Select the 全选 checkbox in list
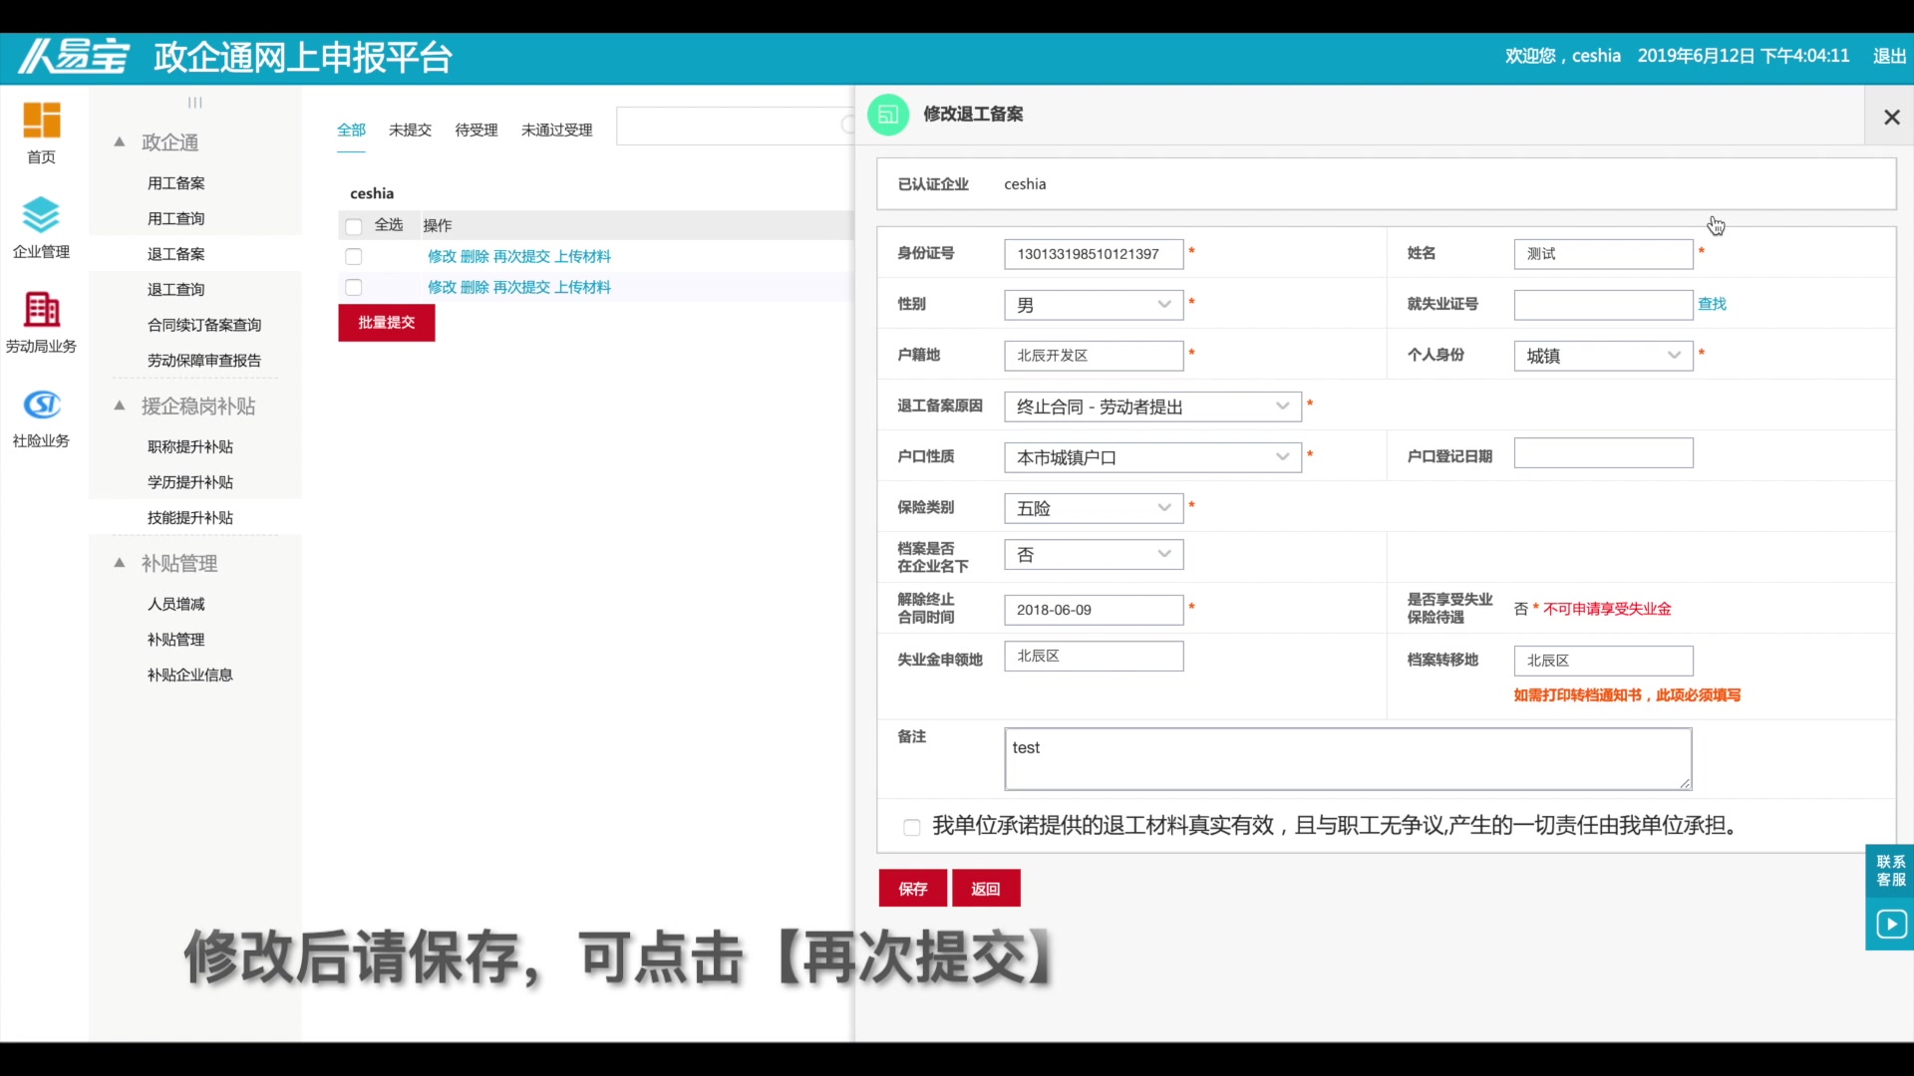Viewport: 1914px width, 1076px height. tap(354, 226)
